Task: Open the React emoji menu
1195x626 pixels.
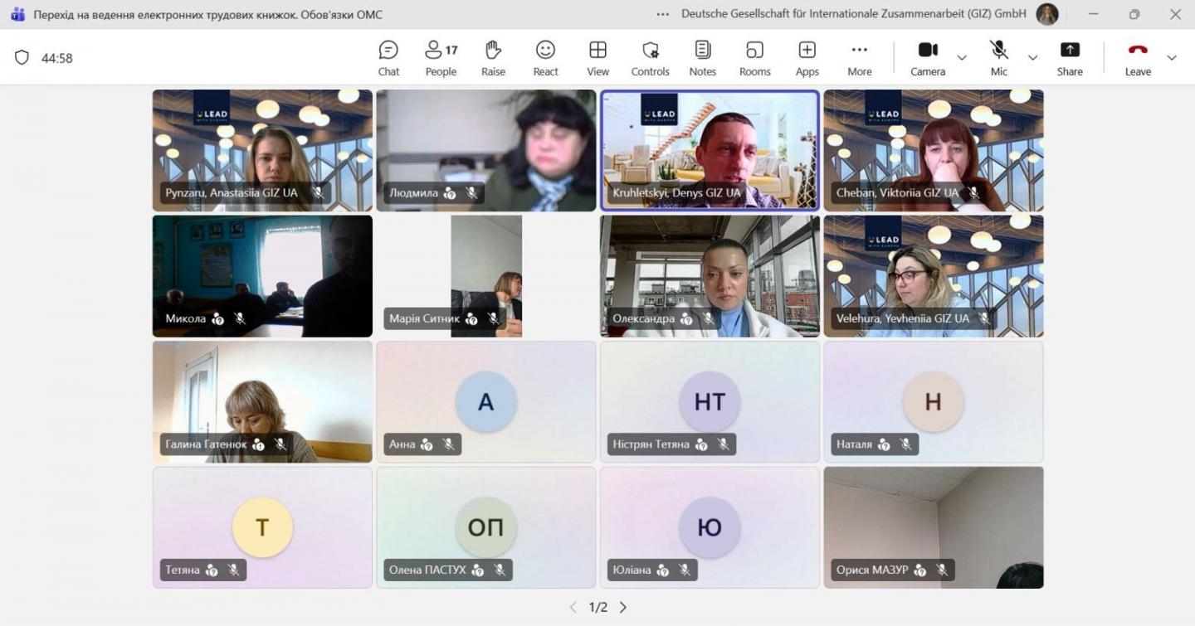Action: (x=545, y=57)
